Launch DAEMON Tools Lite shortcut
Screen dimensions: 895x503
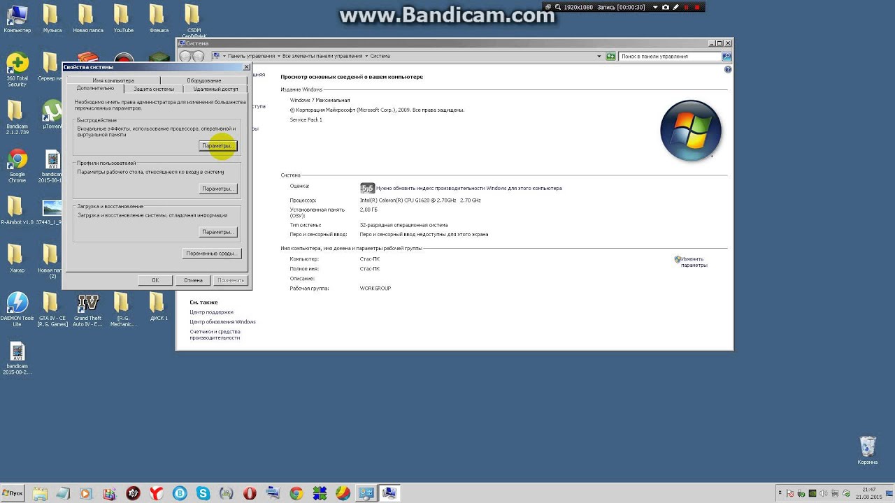(17, 309)
